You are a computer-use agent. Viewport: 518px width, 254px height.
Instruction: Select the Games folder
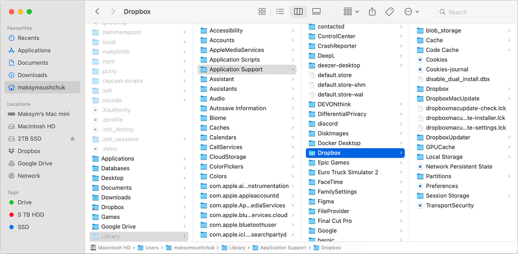(139, 217)
